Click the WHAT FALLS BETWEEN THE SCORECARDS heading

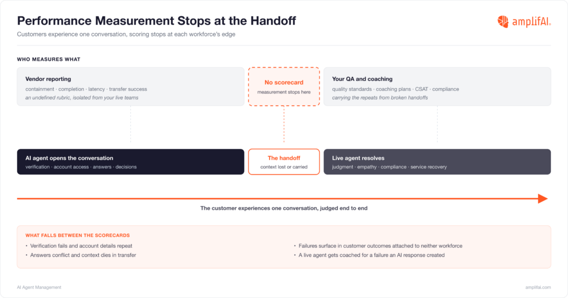[78, 235]
